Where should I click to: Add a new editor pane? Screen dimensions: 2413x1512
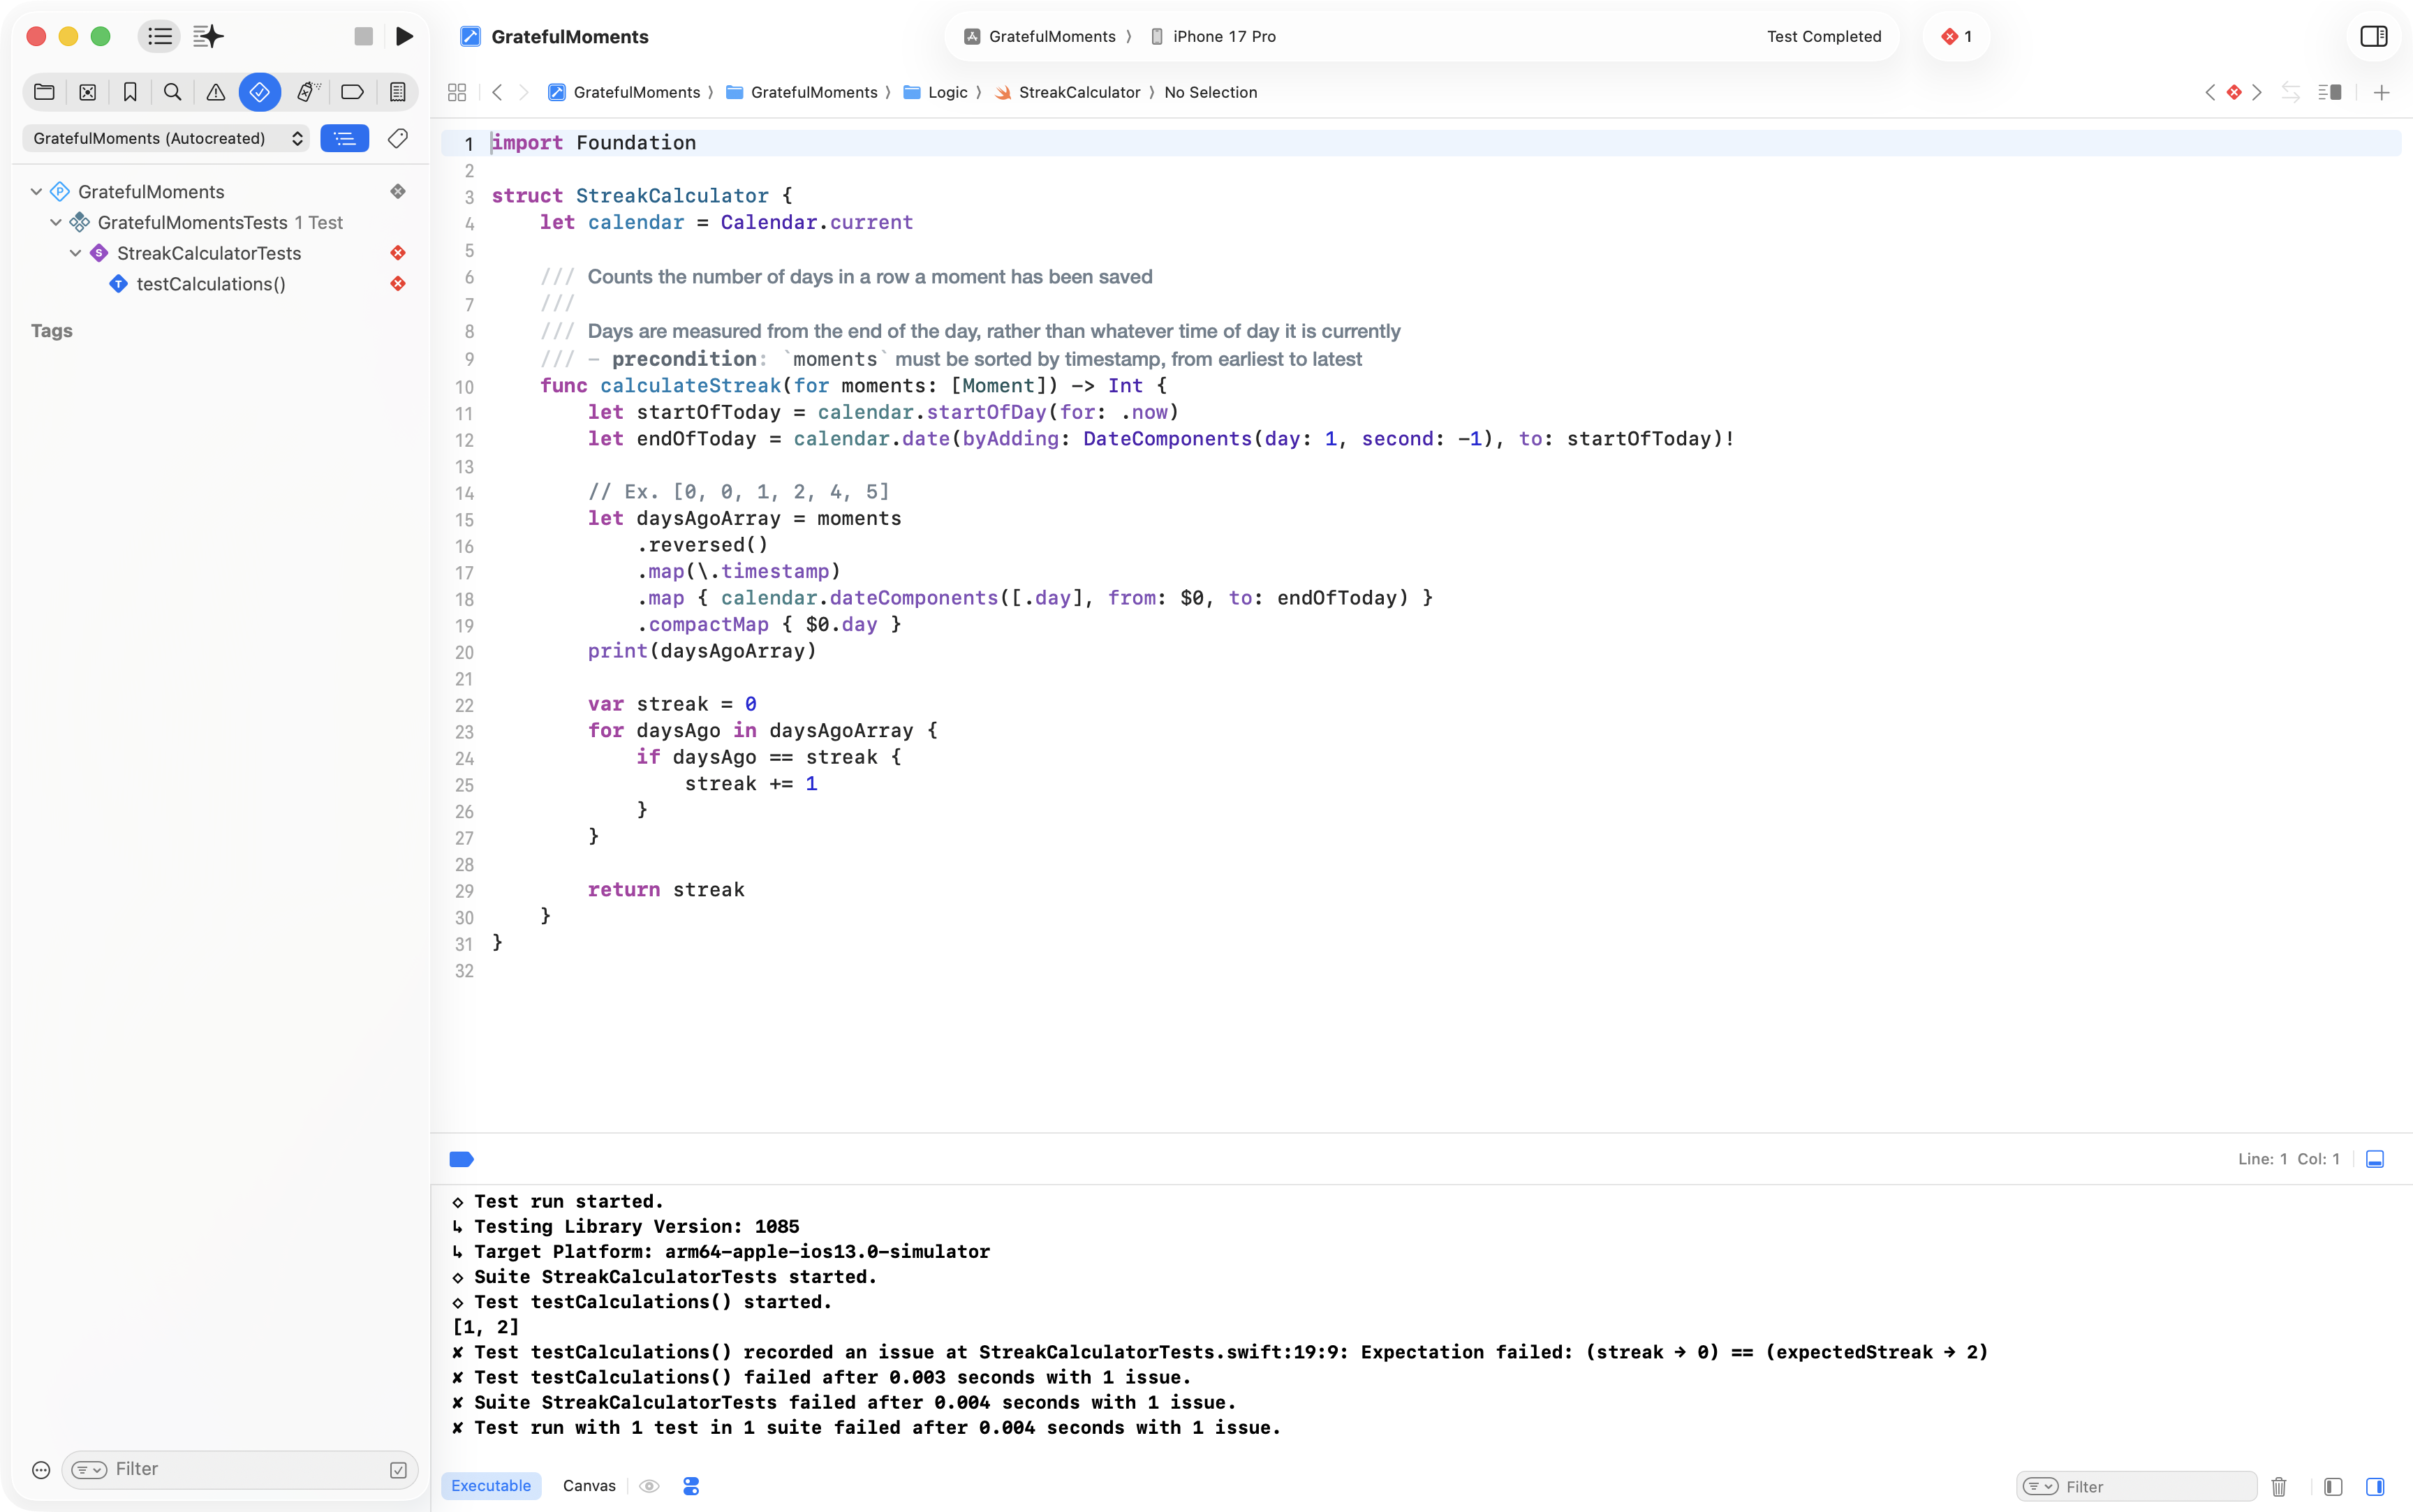pyautogui.click(x=2382, y=92)
